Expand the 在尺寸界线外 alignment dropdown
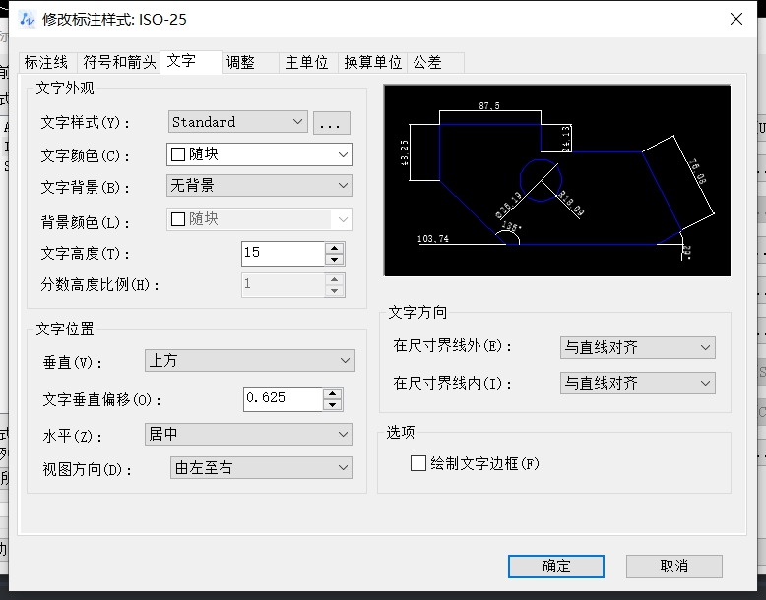Image resolution: width=766 pixels, height=600 pixels. (x=637, y=347)
